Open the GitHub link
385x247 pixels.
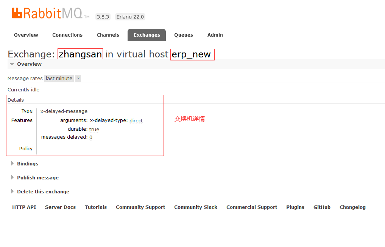321,207
